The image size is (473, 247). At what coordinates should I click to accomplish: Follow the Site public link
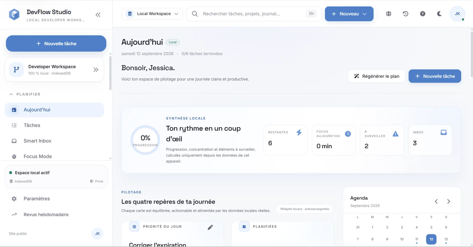18,234
